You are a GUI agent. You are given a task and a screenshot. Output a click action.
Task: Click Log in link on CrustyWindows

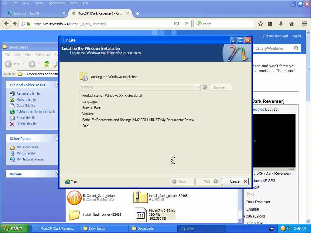(x=296, y=36)
